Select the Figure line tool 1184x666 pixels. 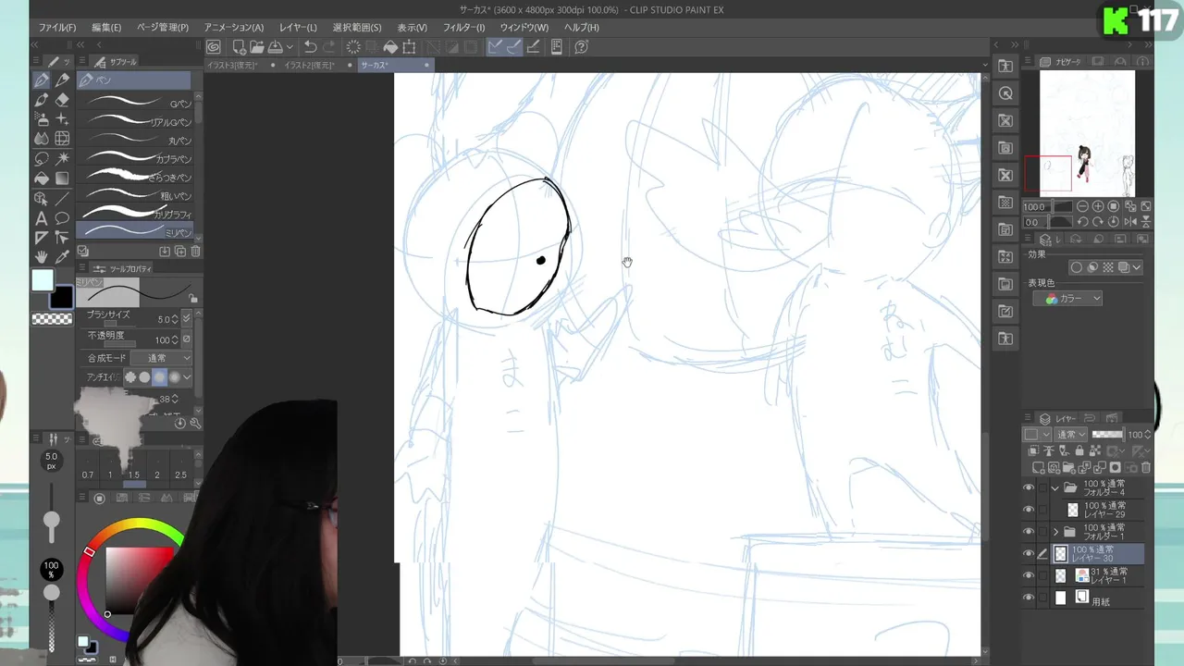coord(62,199)
